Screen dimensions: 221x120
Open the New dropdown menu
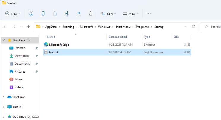13,14
